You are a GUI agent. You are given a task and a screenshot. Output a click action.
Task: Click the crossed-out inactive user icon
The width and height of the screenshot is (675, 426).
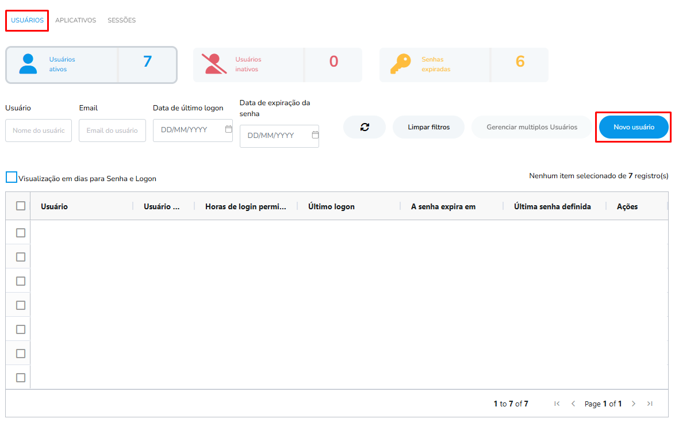point(214,64)
